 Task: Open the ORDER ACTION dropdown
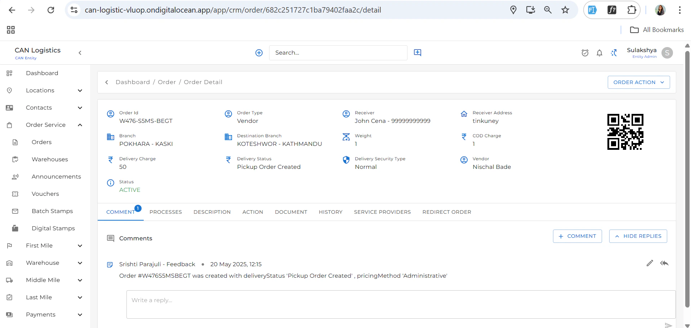(x=639, y=82)
